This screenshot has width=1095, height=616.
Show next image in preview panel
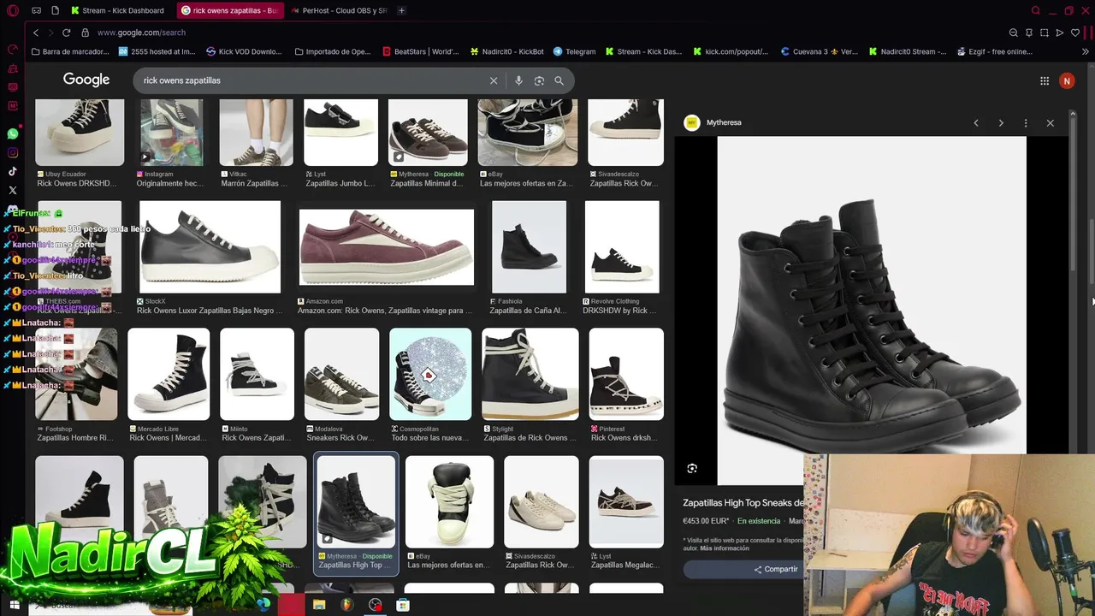[1001, 123]
